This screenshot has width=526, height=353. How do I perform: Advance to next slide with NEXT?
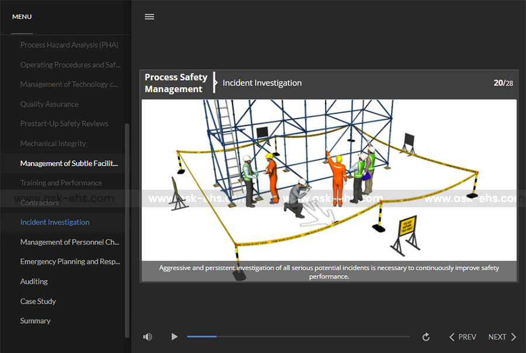(503, 337)
